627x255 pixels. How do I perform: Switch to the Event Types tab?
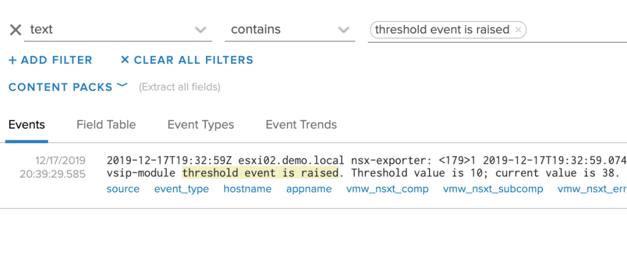[200, 124]
